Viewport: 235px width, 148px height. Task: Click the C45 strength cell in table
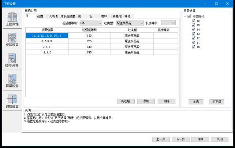[89, 52]
